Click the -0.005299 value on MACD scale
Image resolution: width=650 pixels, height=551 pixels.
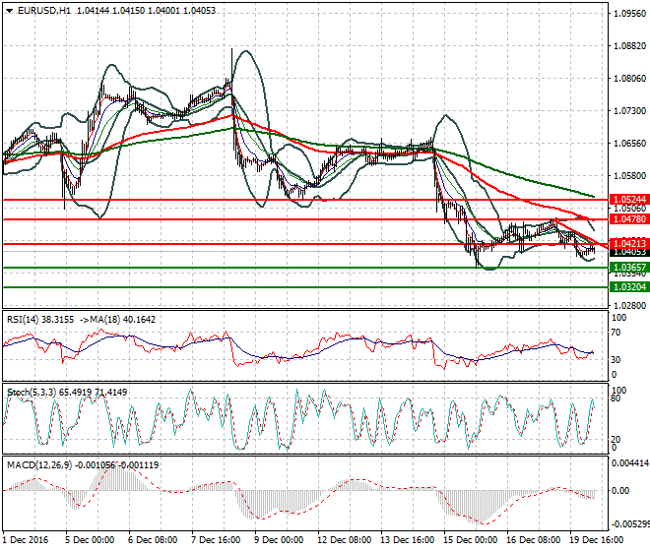coord(627,524)
